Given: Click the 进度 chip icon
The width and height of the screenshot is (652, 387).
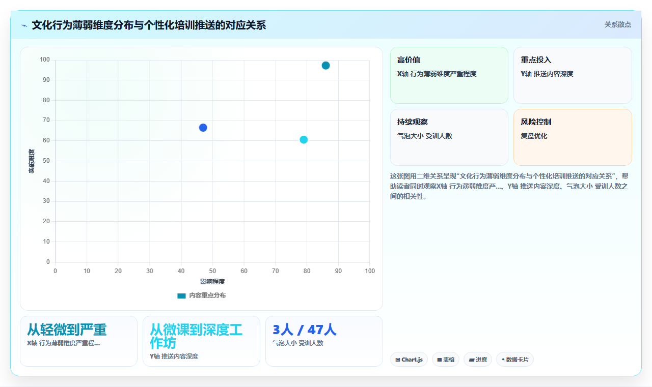Looking at the screenshot, I should (472, 360).
